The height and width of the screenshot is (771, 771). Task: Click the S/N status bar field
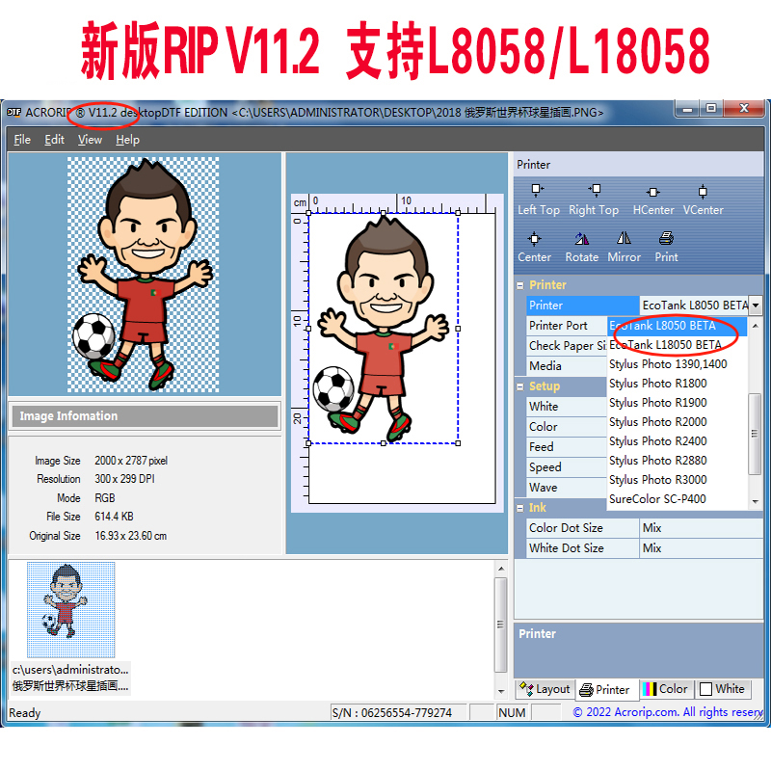pyautogui.click(x=398, y=712)
